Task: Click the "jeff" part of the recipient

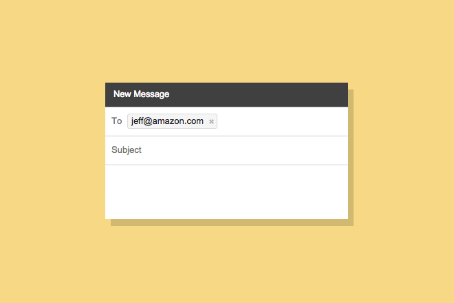Action: [138, 121]
